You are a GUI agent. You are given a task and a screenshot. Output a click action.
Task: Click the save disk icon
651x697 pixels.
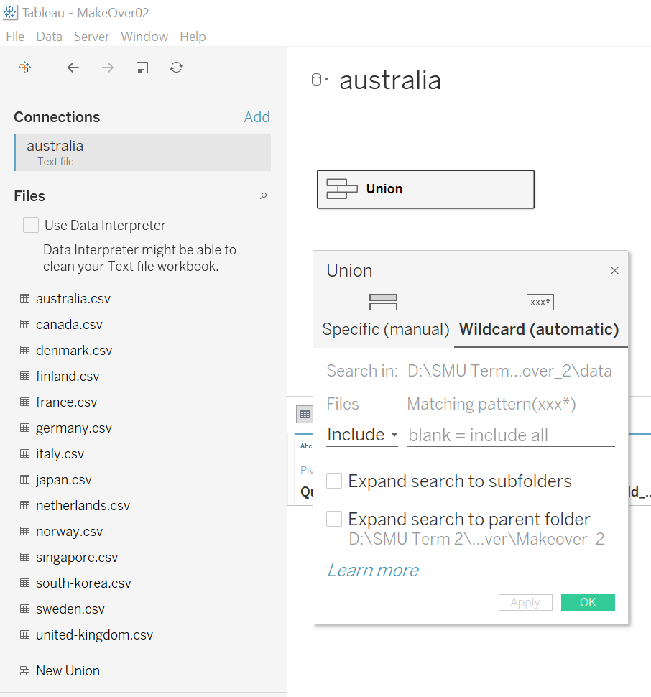[142, 68]
